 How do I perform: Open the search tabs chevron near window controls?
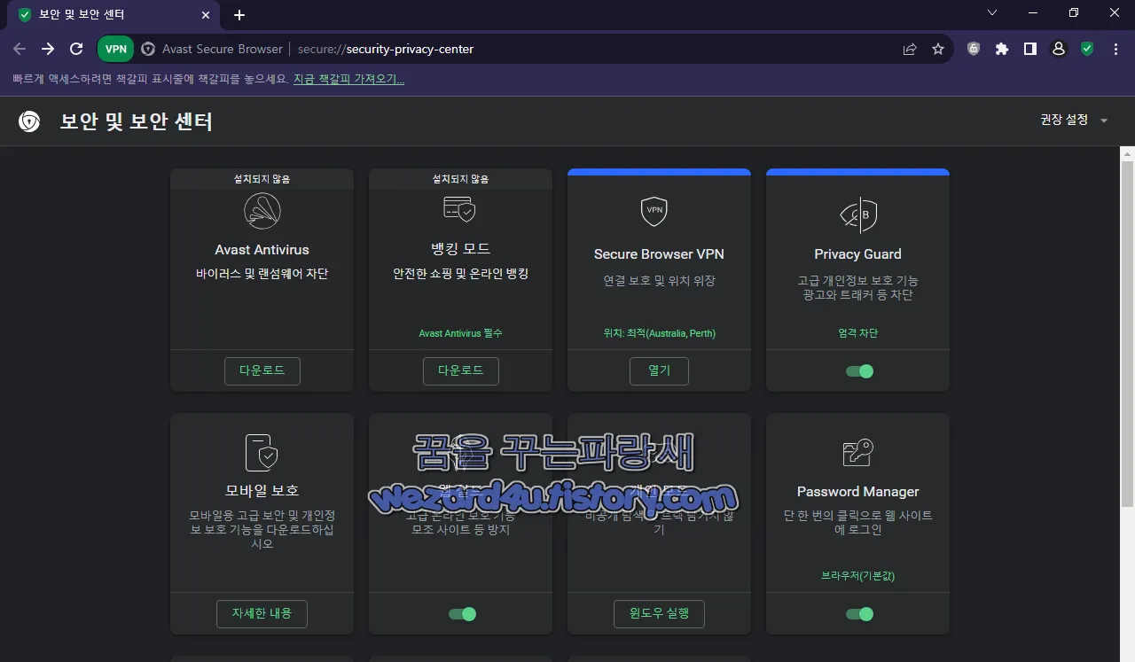991,13
